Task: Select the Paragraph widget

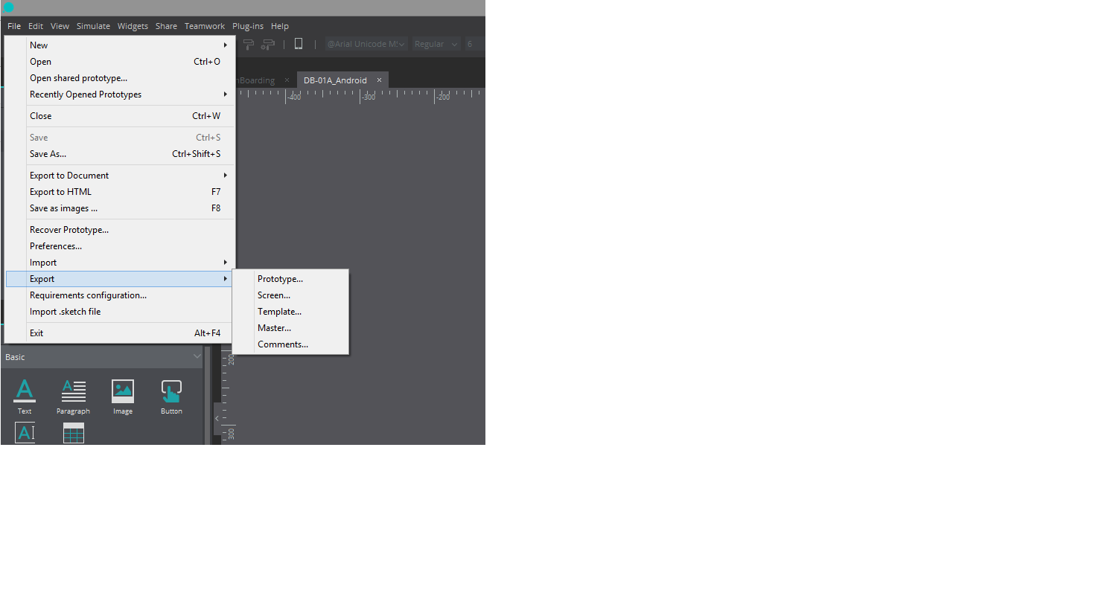Action: point(73,395)
